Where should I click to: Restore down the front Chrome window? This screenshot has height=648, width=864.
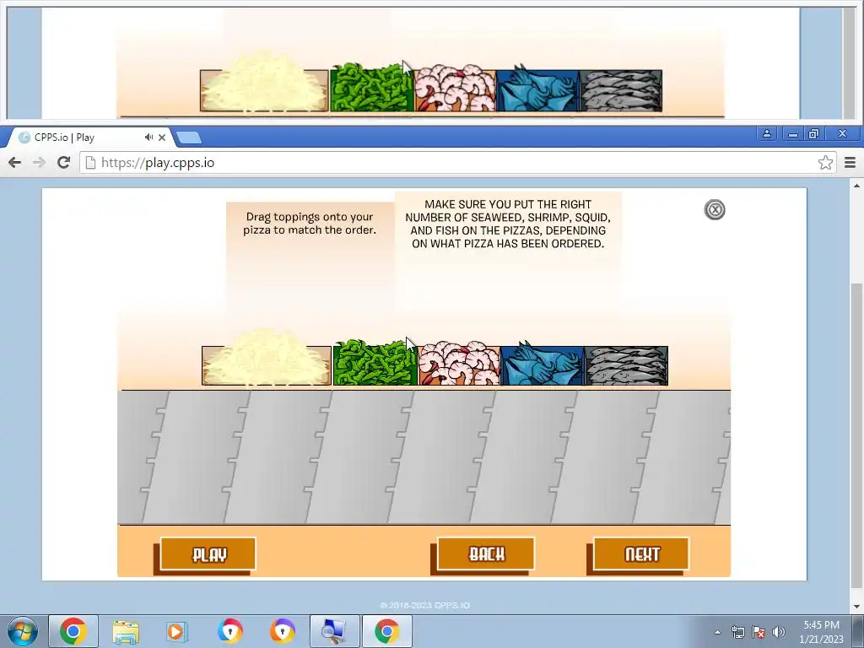tap(813, 133)
